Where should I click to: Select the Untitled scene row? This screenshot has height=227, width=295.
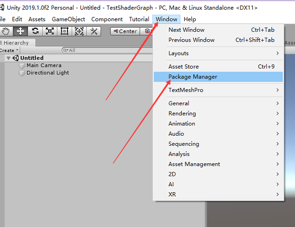click(x=79, y=58)
